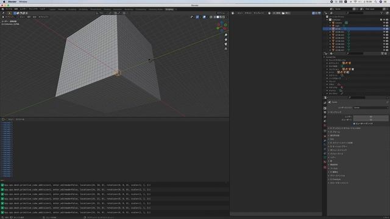Image resolution: width=390 pixels, height=219 pixels.
Task: Toggle the ビューポートデノイズ checkbox
Action: (x=355, y=123)
